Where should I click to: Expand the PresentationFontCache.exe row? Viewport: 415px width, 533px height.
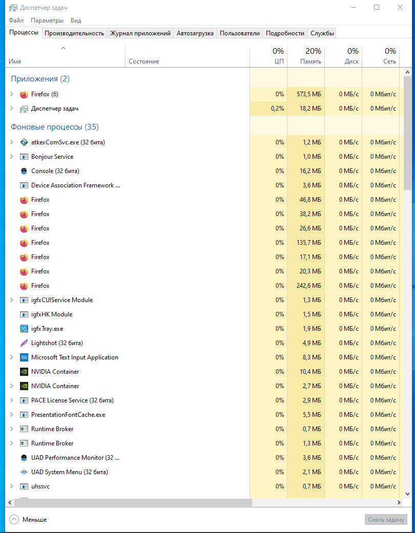(12, 414)
